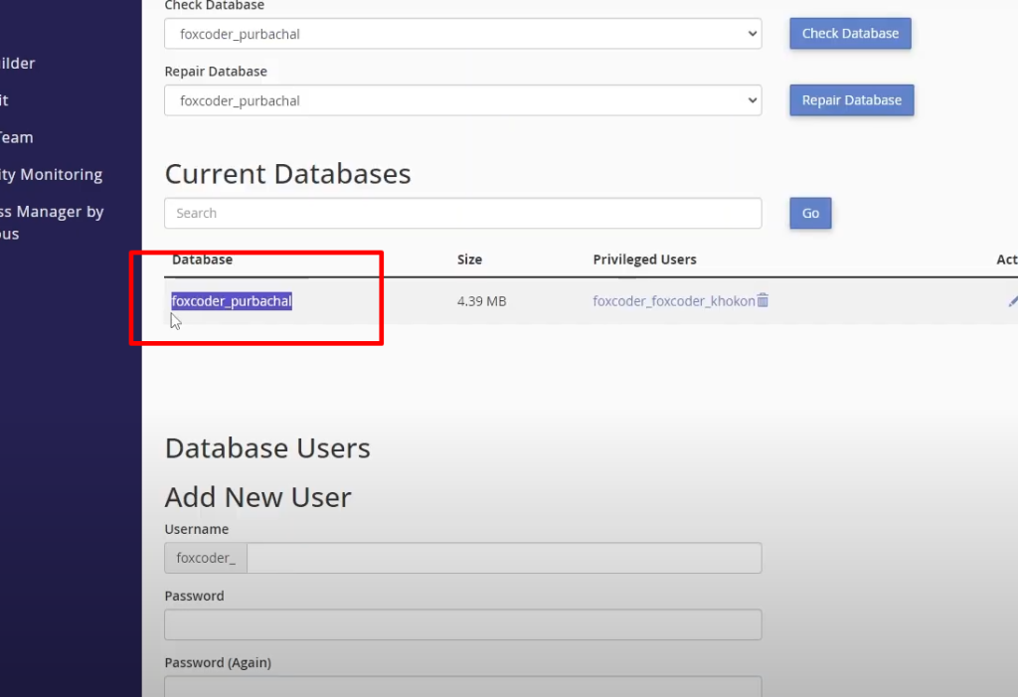Open the Team item in the sidebar
Screen dimensions: 1018x697
[17, 138]
